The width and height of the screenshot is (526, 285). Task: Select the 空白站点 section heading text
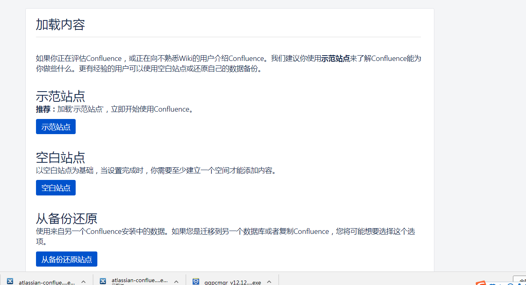60,157
